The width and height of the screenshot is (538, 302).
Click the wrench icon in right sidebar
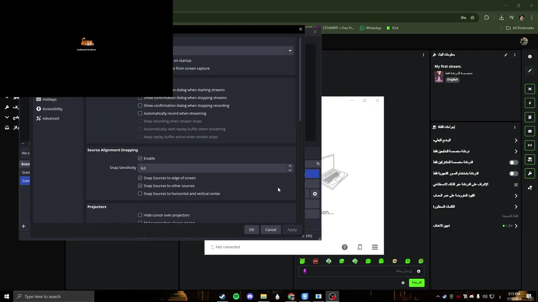530,174
